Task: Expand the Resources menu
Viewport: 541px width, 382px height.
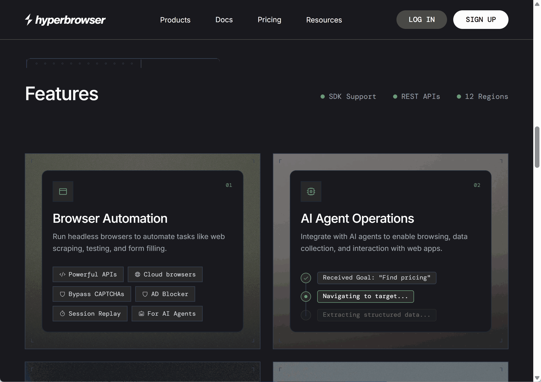Action: tap(324, 20)
